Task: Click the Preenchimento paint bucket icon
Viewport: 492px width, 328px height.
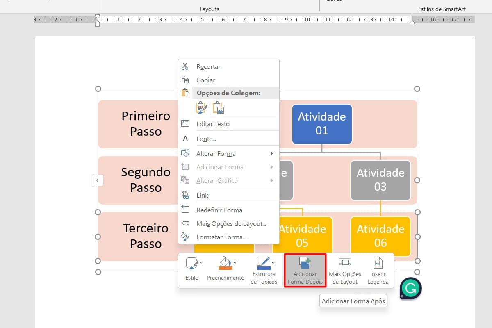Action: click(x=225, y=263)
